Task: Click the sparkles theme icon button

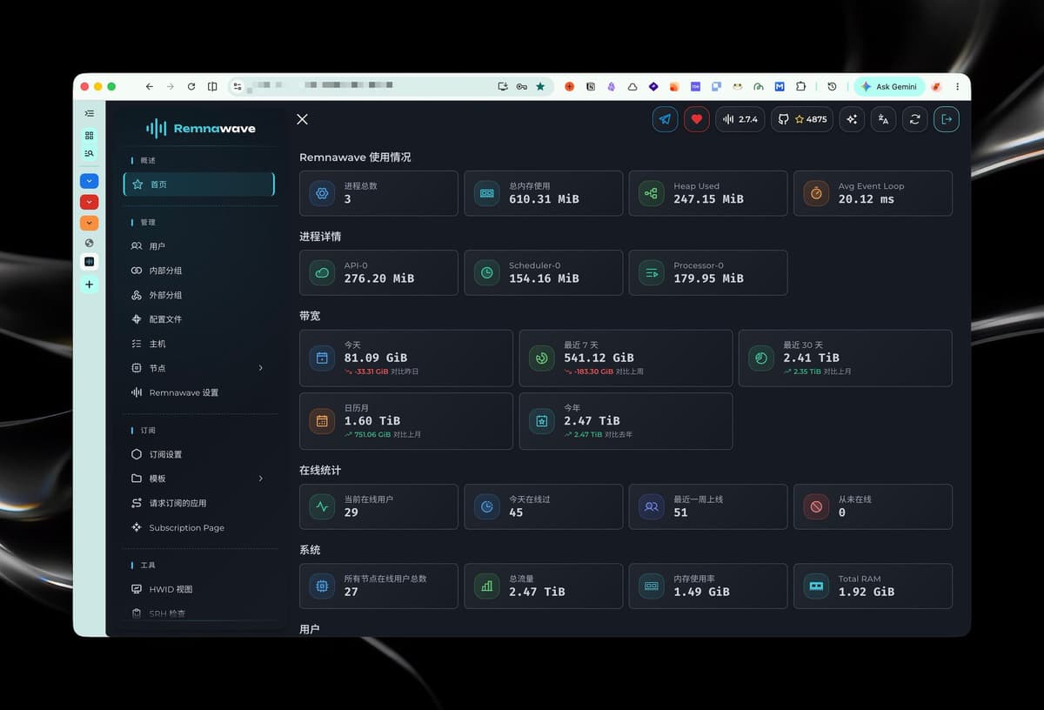Action: coord(852,119)
